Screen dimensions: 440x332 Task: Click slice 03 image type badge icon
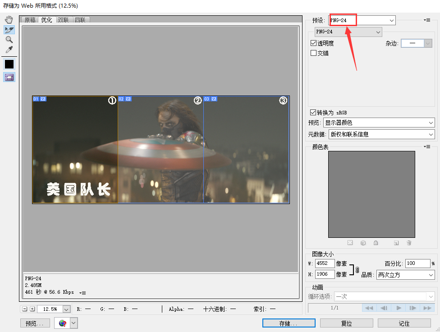214,99
